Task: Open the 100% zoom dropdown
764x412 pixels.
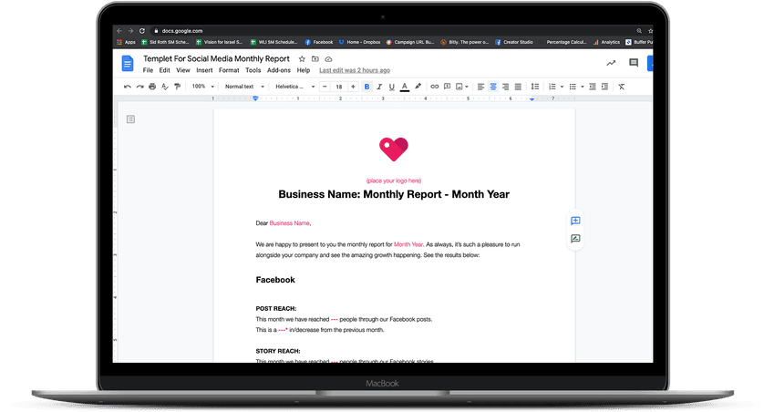Action: pos(203,87)
